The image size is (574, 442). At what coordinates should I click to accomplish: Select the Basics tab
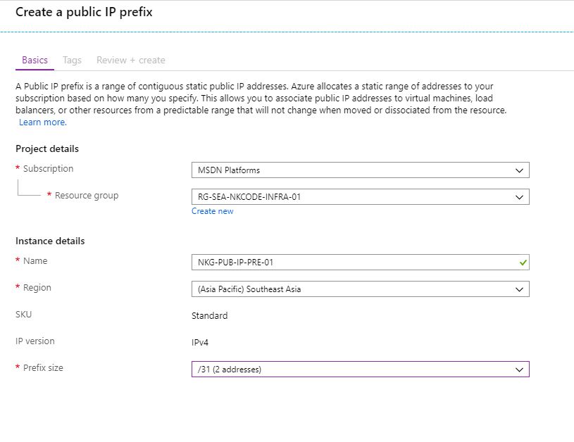[x=34, y=60]
